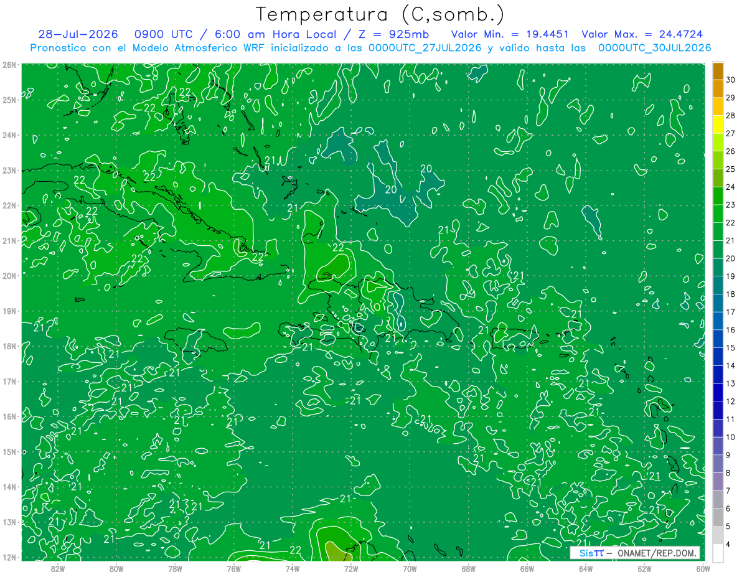
Task: Pick the legend swatch between 23 and 24
Action: (718, 196)
